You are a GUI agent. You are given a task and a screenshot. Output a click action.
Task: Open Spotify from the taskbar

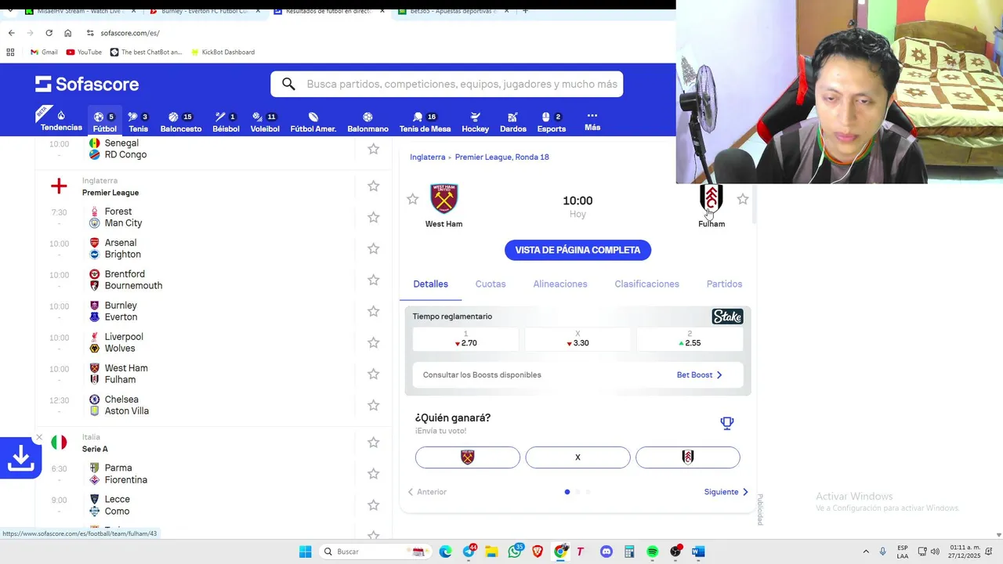click(x=653, y=551)
